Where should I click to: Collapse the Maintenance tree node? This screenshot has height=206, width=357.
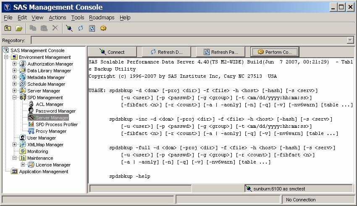pyautogui.click(x=15, y=158)
